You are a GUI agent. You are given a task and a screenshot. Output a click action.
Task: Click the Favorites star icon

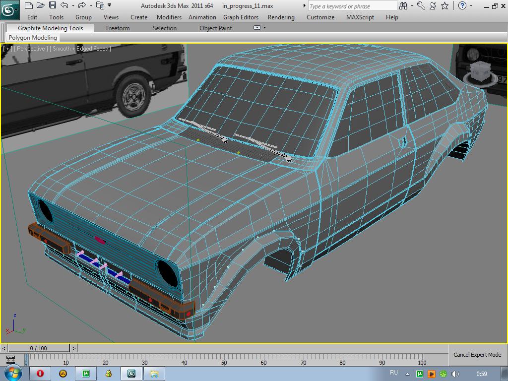[x=444, y=5]
